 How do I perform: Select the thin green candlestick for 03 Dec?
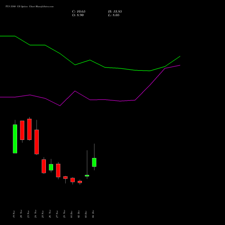point(87,175)
